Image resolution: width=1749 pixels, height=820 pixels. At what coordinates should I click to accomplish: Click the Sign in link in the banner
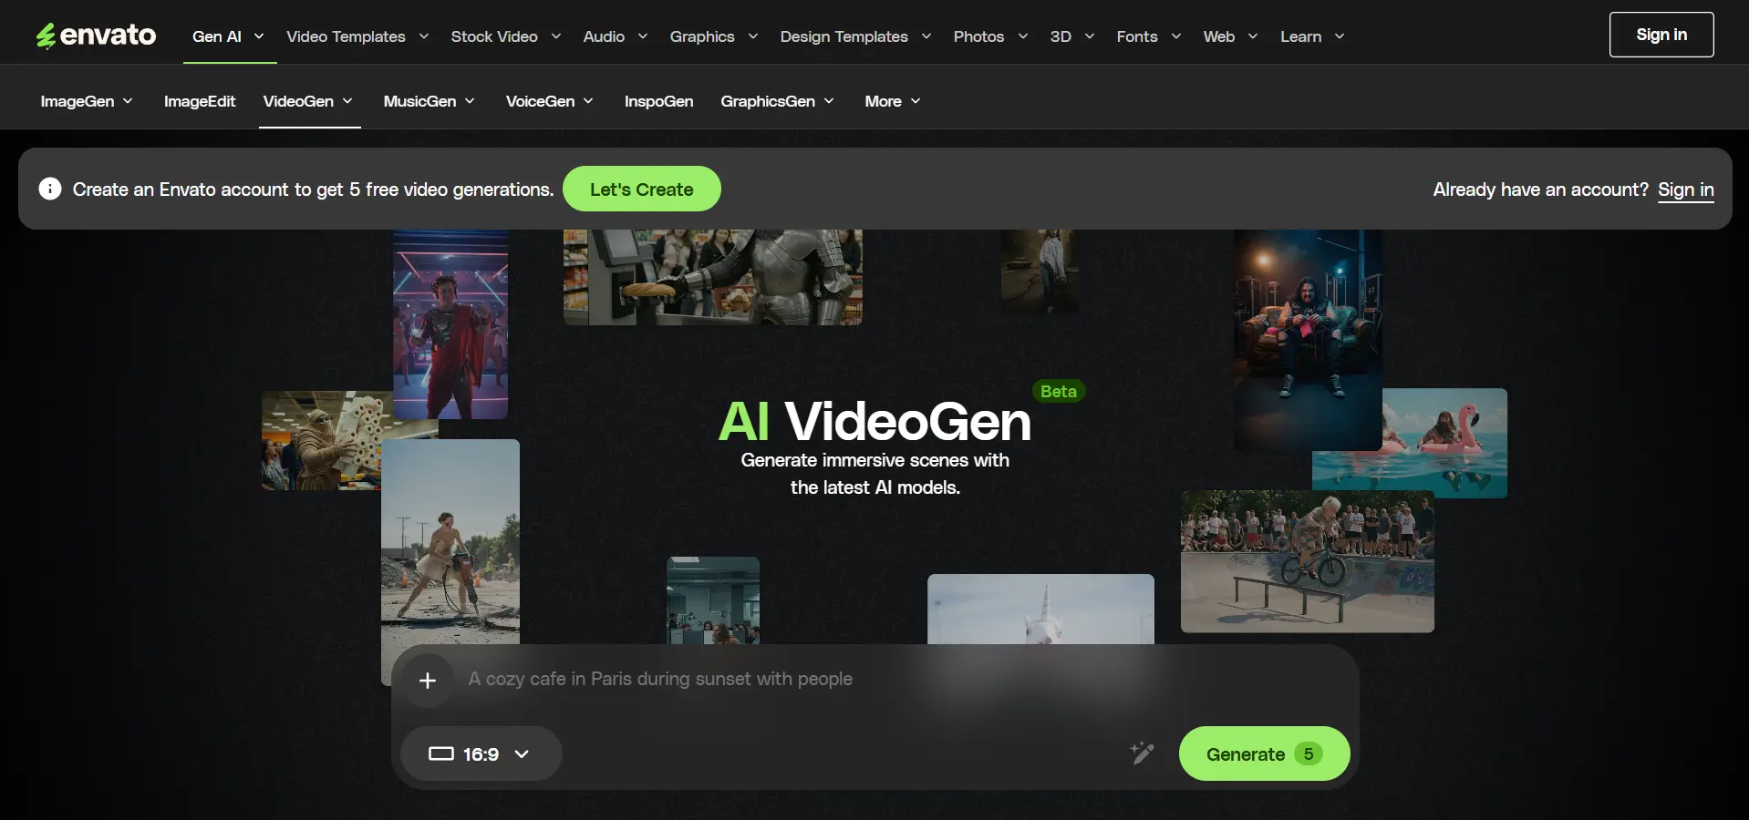[x=1684, y=190]
